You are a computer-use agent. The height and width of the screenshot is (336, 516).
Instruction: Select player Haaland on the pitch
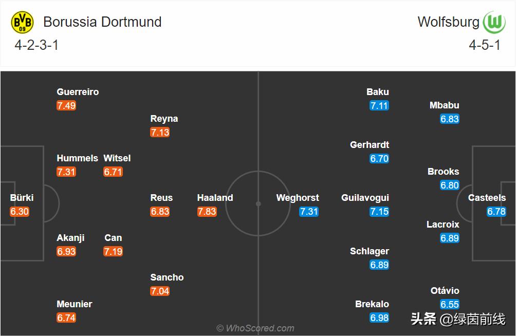point(215,198)
